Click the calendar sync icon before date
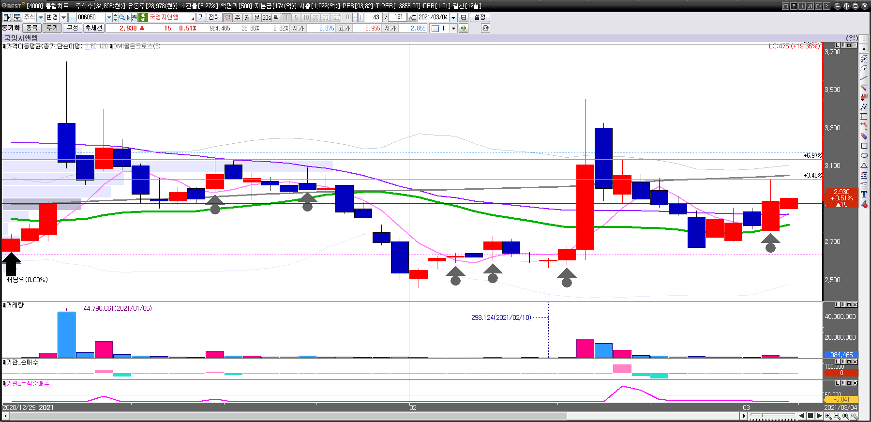 coord(412,17)
